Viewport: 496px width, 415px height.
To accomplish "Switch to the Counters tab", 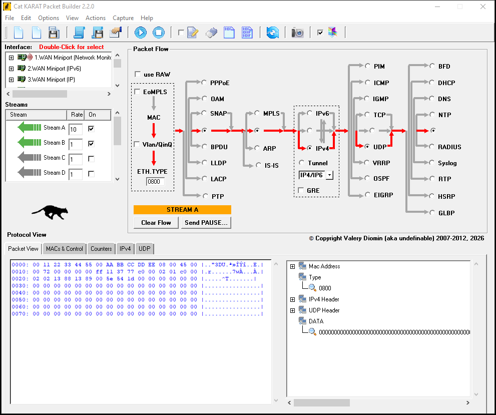I will pyautogui.click(x=101, y=249).
